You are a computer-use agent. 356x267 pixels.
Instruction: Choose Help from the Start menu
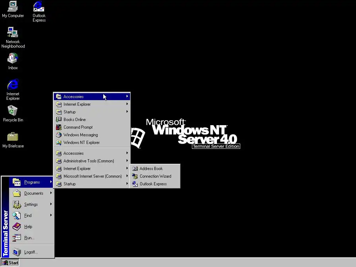(x=32, y=227)
